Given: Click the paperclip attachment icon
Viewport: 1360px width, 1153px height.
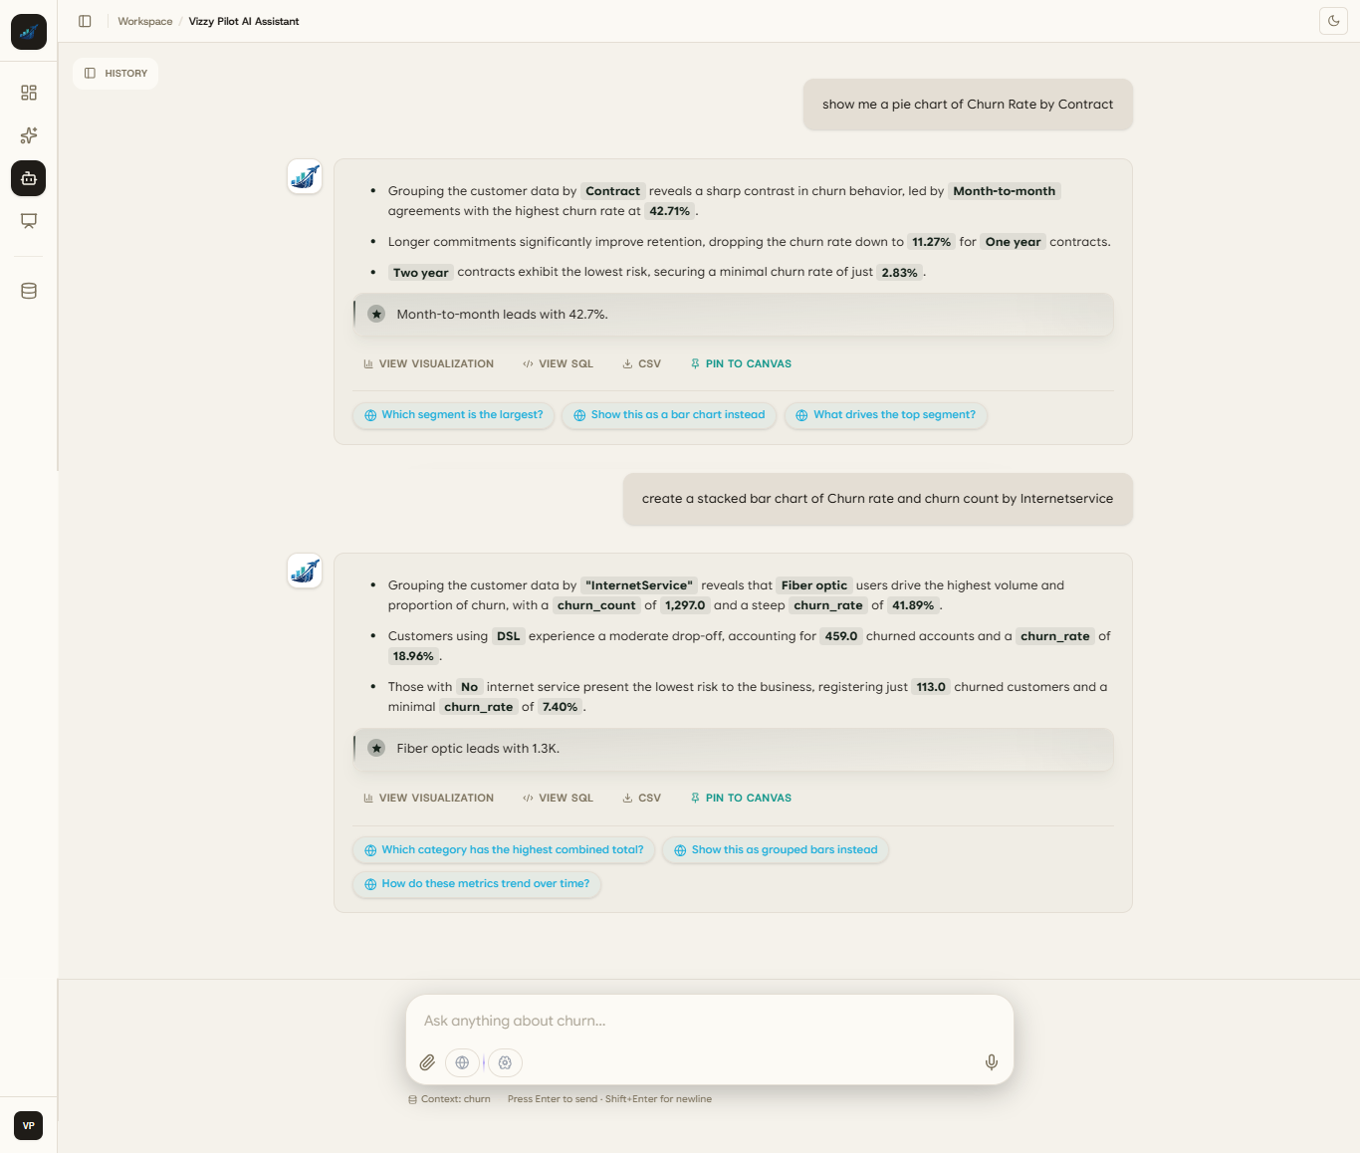Looking at the screenshot, I should (x=427, y=1062).
